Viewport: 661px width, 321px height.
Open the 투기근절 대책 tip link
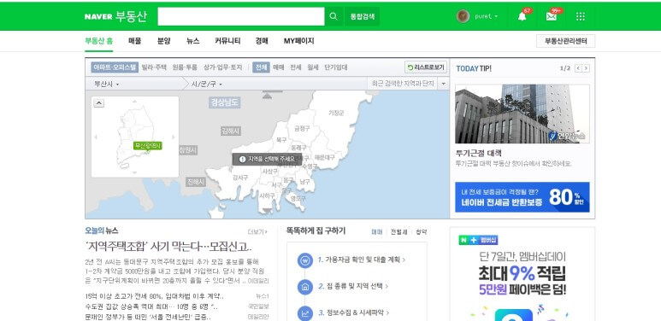pyautogui.click(x=479, y=154)
